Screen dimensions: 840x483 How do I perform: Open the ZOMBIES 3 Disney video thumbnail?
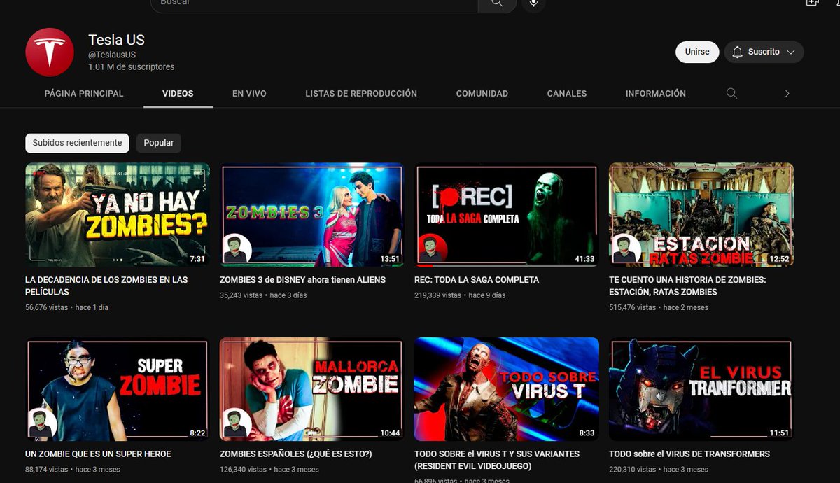[x=312, y=215]
